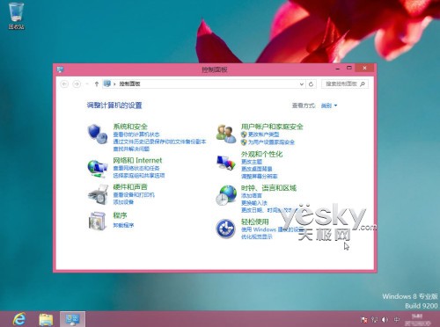This screenshot has height=327, width=440.
Task: Launch Internet Explorer from taskbar
Action: [19, 319]
